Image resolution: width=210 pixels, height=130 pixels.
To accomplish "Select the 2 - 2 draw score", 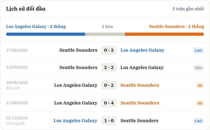I will (109, 68).
